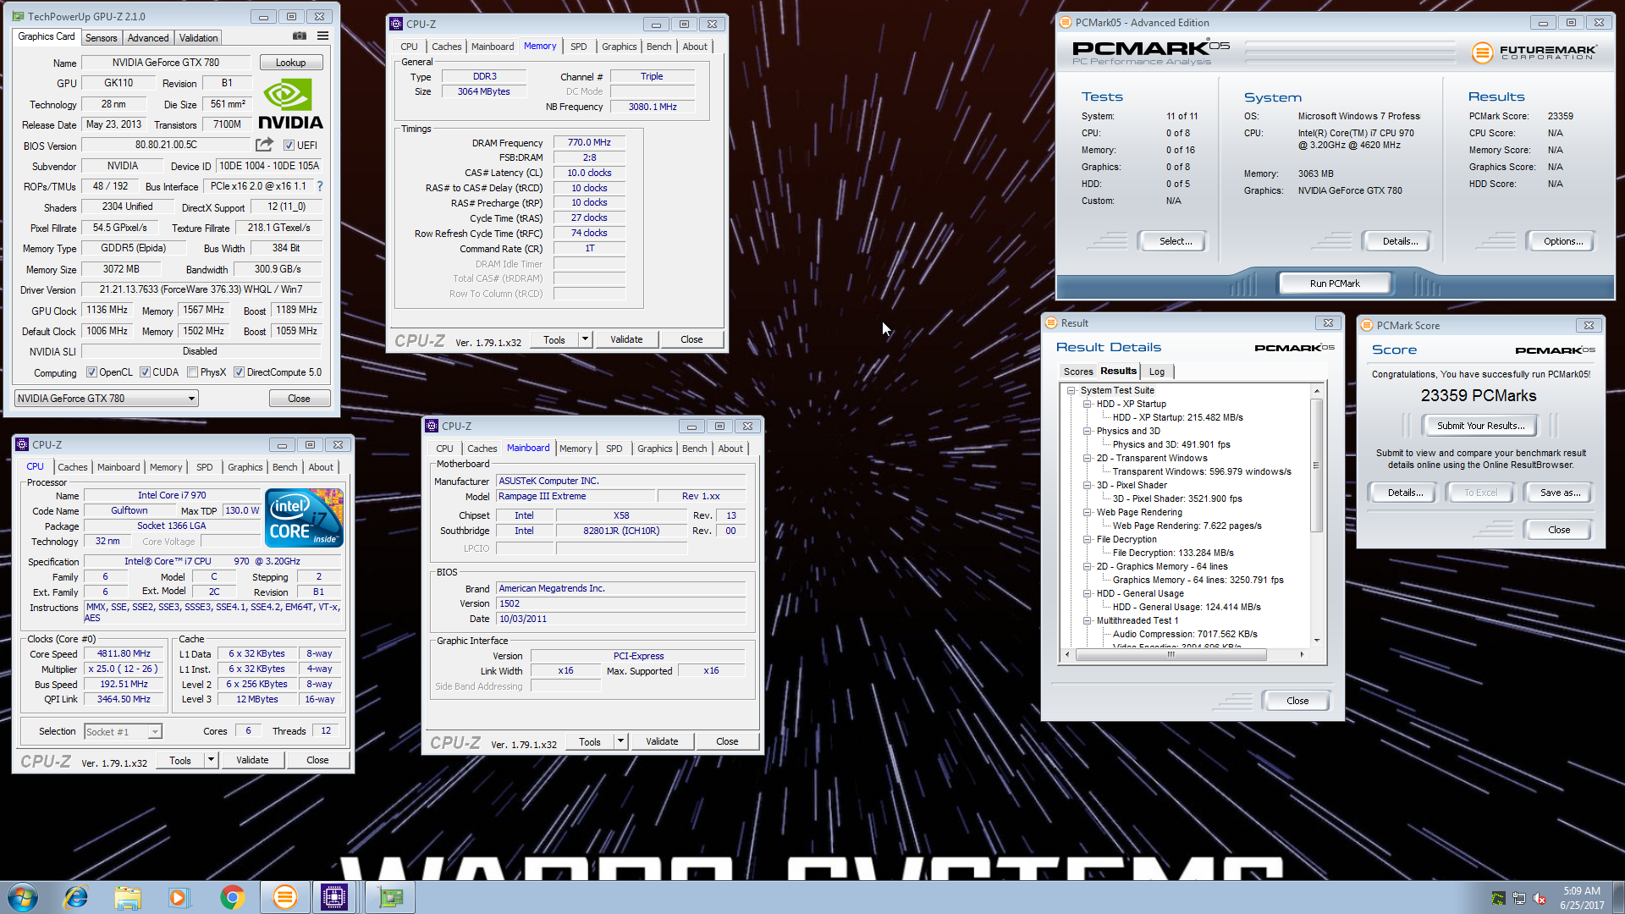Viewport: 1625px width, 914px height.
Task: Click the Result window title icon
Action: 1051,322
